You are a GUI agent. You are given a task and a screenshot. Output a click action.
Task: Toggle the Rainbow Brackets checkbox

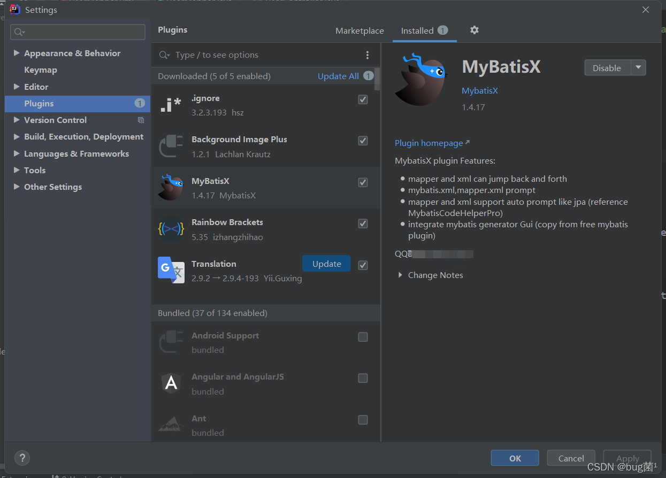(x=363, y=223)
